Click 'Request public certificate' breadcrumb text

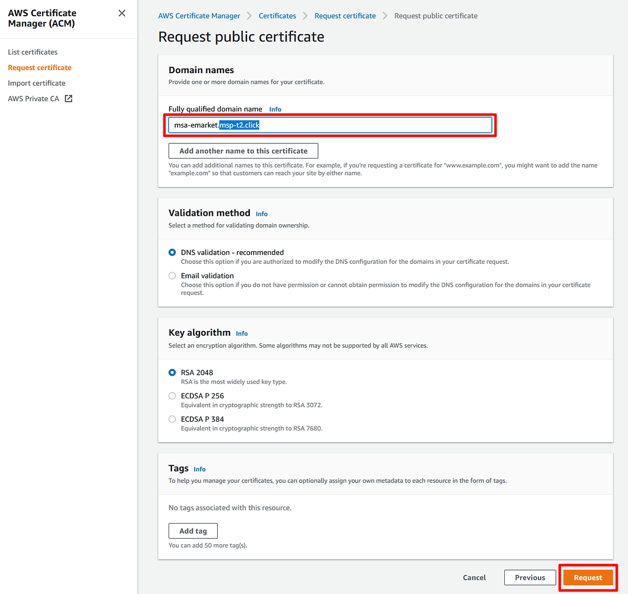point(436,16)
